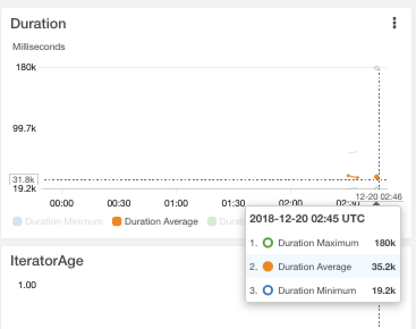This screenshot has height=329, width=416.
Task: Click the blue Duration Minimum circle in tooltip
Action: pyautogui.click(x=268, y=290)
